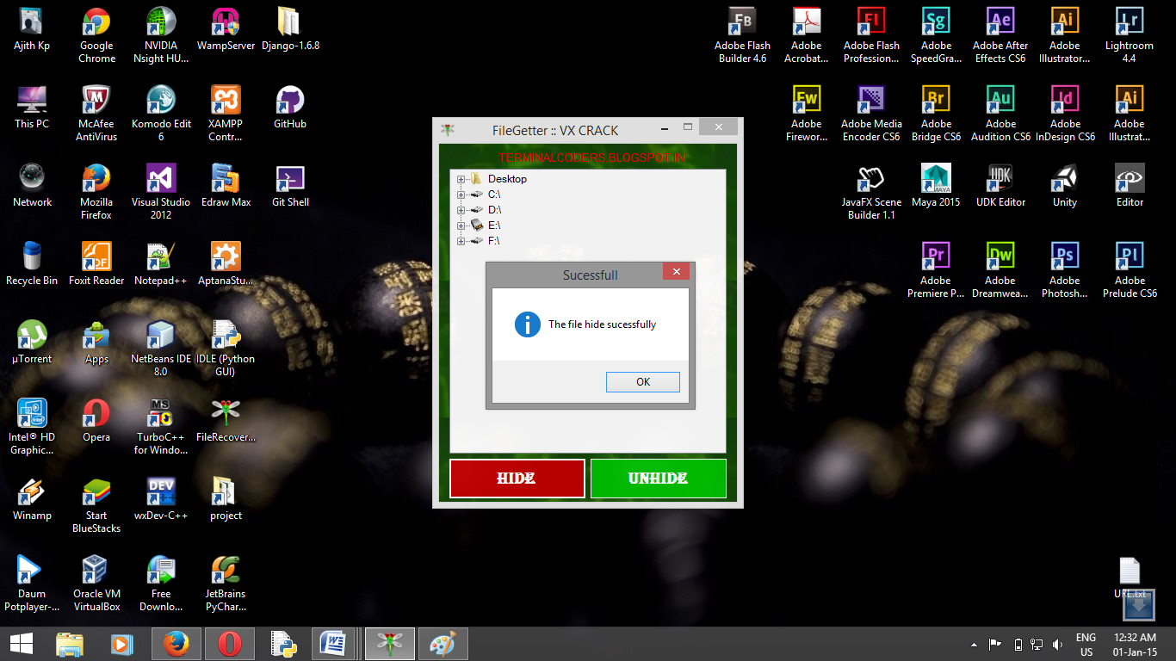The image size is (1176, 661).
Task: Open Lightroom 4.4 shortcut
Action: tap(1130, 35)
